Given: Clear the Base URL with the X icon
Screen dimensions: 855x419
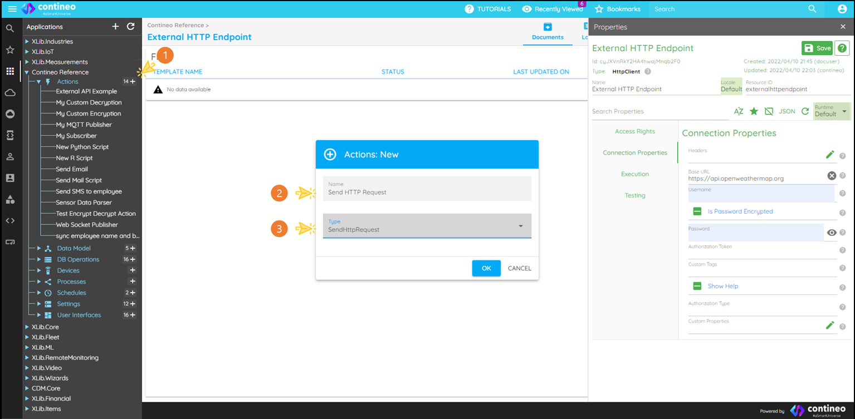Looking at the screenshot, I should pos(832,175).
